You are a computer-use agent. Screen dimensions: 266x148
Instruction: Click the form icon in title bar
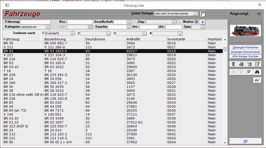coord(7,5)
